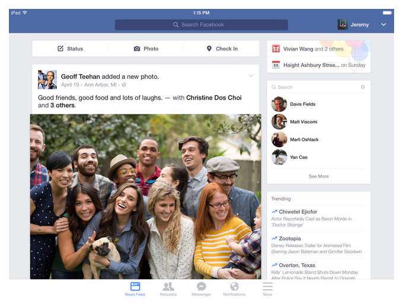403x307 pixels.
Task: Open trending topic Overton, Texas
Action: [x=297, y=265]
